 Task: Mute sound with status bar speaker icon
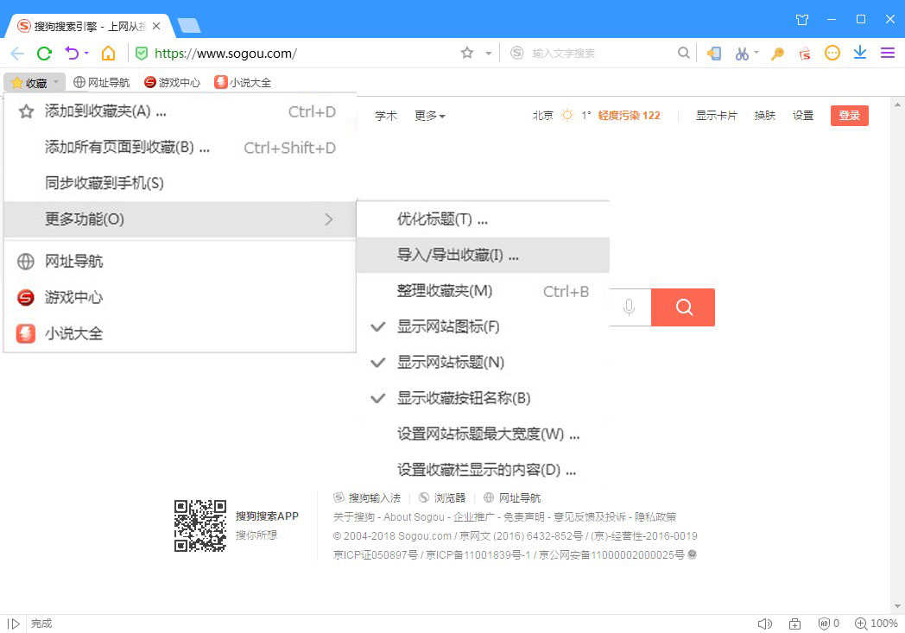(x=765, y=624)
